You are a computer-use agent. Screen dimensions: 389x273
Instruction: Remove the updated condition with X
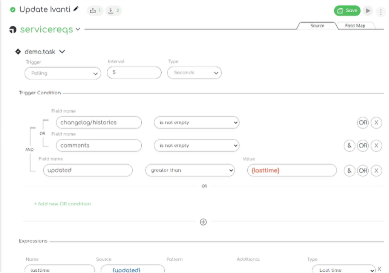377,171
